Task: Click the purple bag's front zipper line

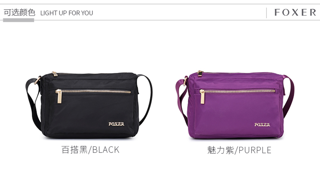Action: click(240, 92)
